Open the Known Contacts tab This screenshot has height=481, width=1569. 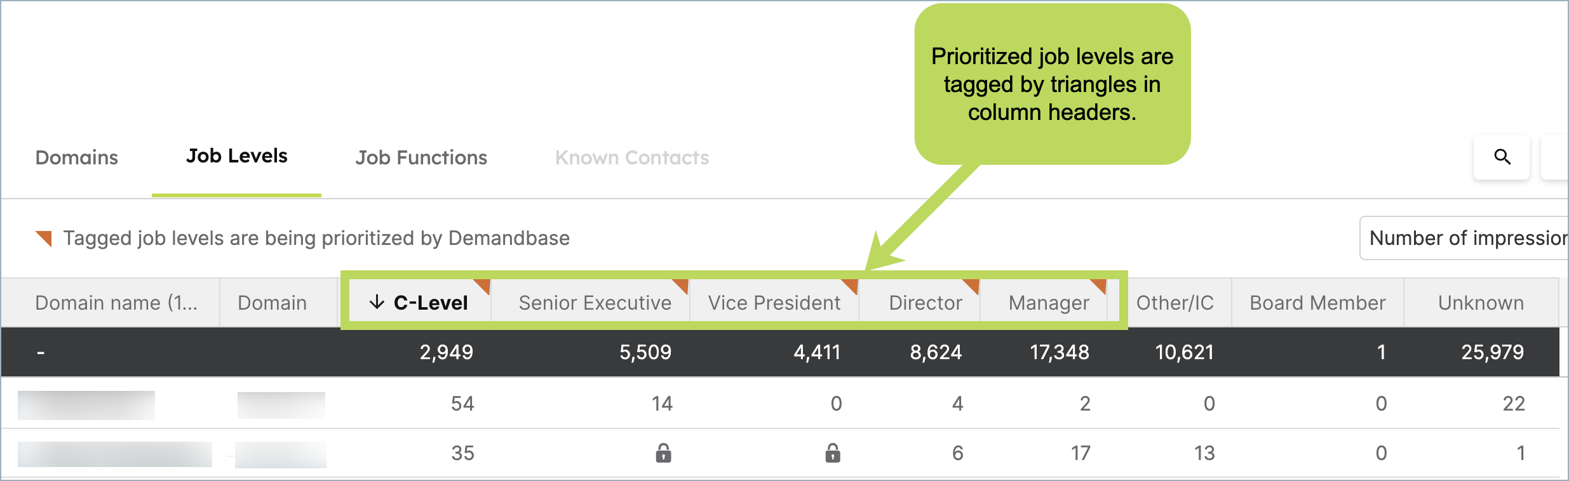tap(632, 157)
